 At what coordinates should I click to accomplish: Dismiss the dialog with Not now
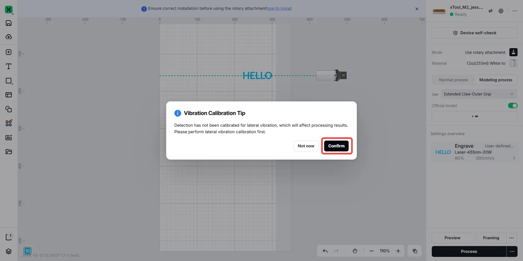coord(306,146)
